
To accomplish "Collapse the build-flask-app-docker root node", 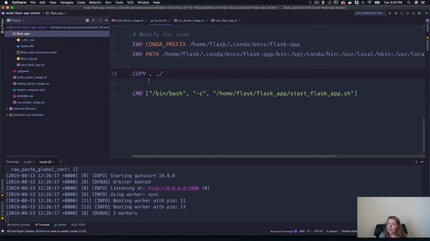I will tap(7, 27).
